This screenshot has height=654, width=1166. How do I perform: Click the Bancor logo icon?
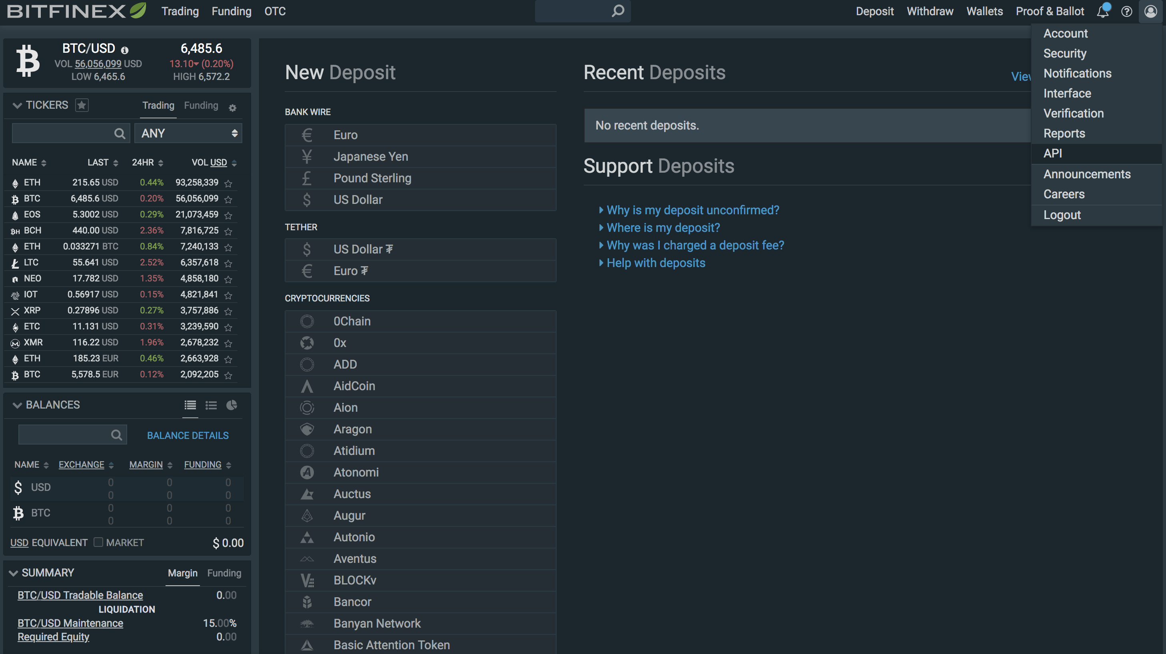click(307, 602)
